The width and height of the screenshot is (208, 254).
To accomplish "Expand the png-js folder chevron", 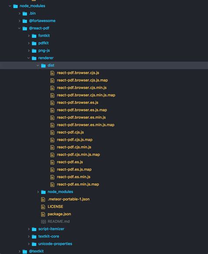I will (x=29, y=51).
